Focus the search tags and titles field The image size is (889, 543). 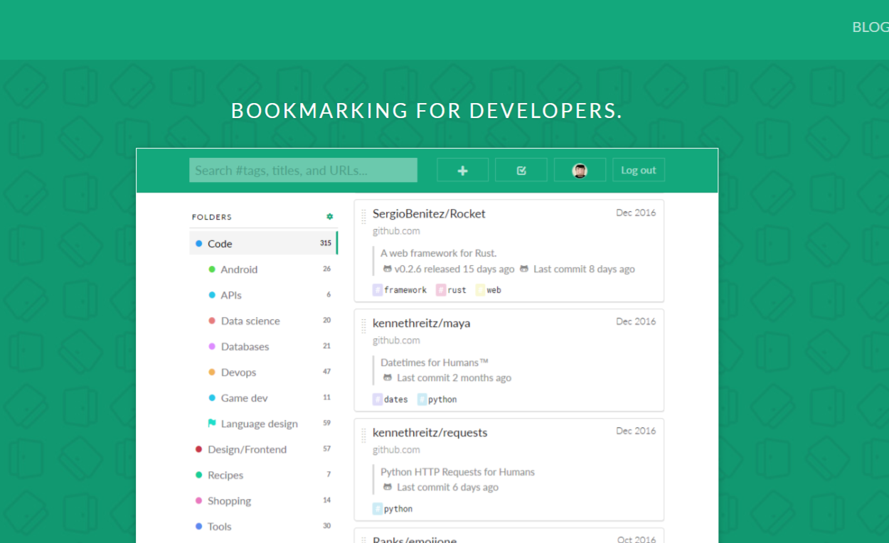click(x=303, y=170)
